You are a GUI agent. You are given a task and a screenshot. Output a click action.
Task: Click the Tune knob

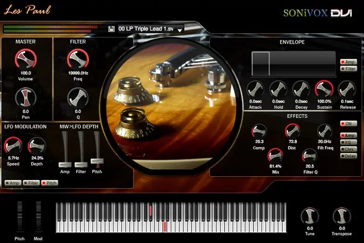click(x=310, y=217)
